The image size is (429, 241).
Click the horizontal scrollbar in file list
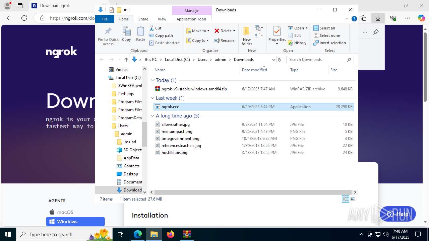(x=253, y=192)
